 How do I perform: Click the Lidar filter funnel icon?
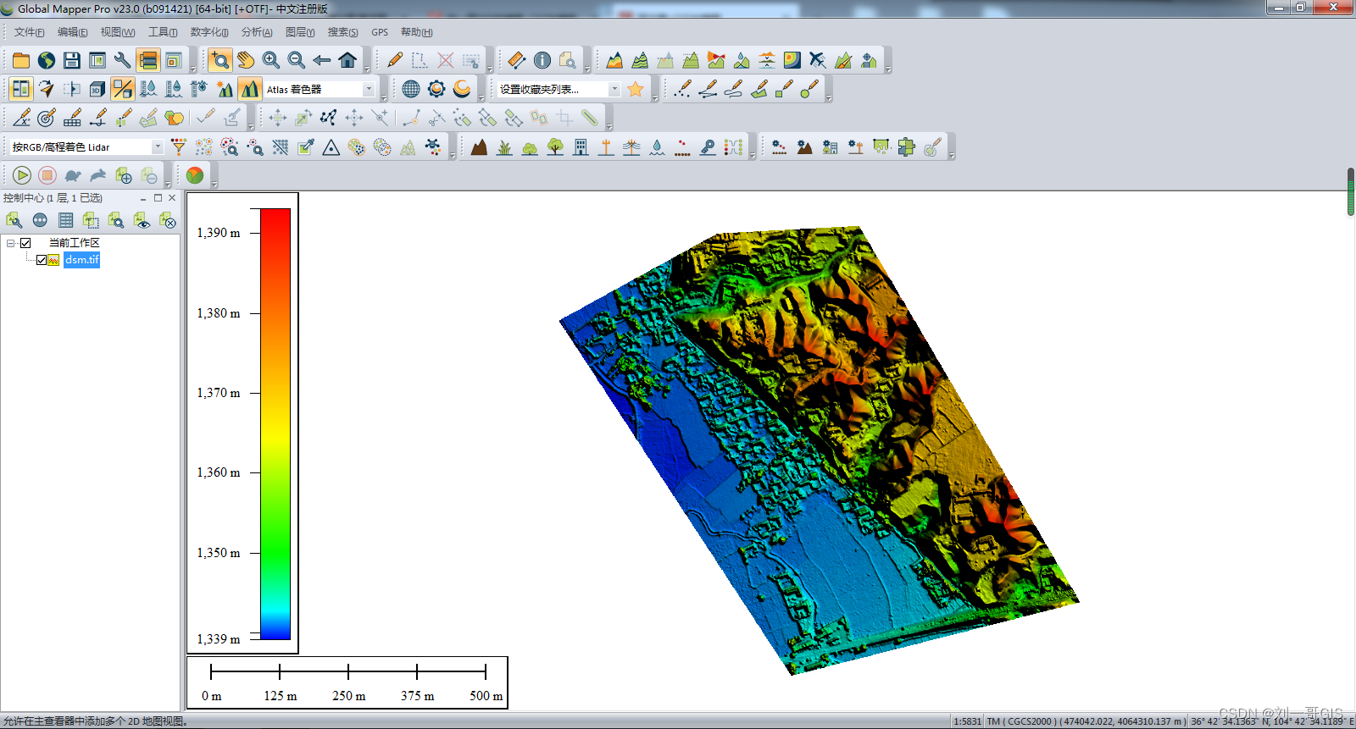click(179, 147)
